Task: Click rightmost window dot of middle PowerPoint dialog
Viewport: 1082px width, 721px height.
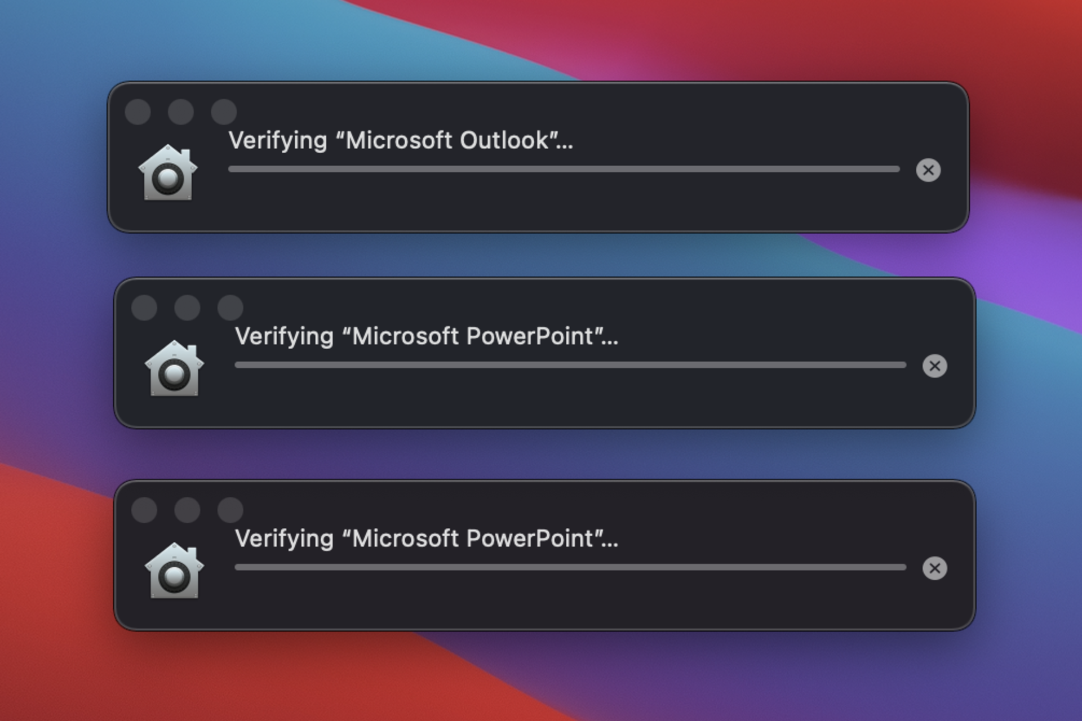Action: coord(230,308)
